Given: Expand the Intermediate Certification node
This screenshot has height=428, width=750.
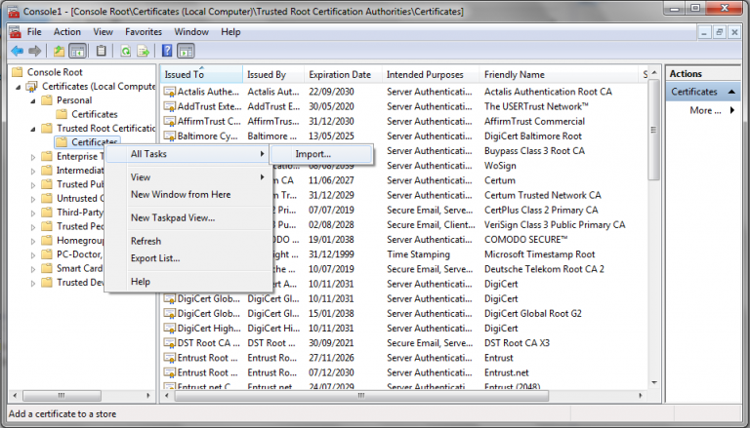Looking at the screenshot, I should click(x=32, y=171).
